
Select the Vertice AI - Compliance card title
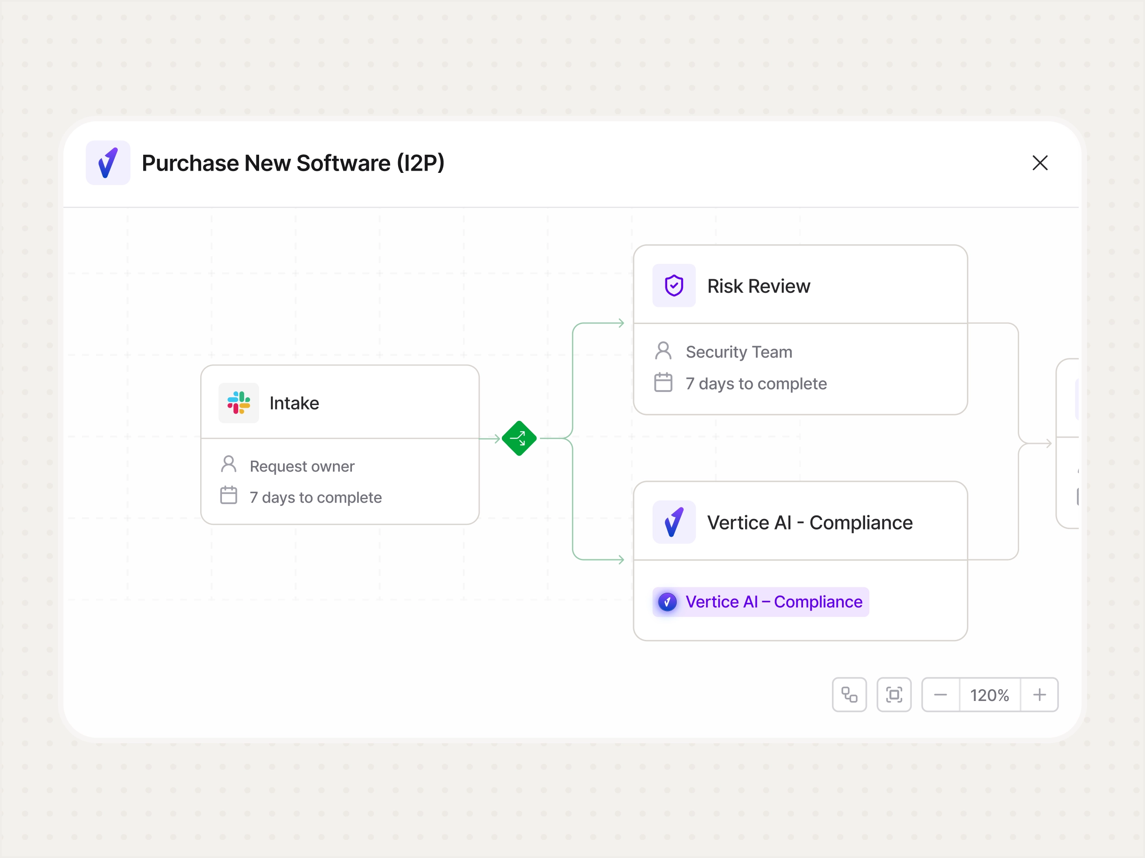point(810,523)
